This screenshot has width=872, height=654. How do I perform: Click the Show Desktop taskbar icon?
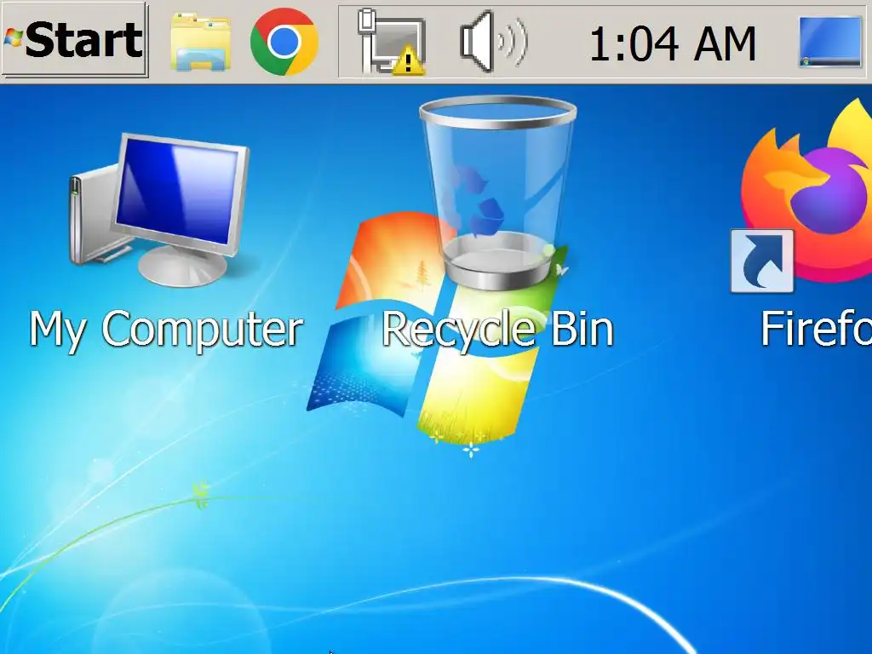point(830,42)
